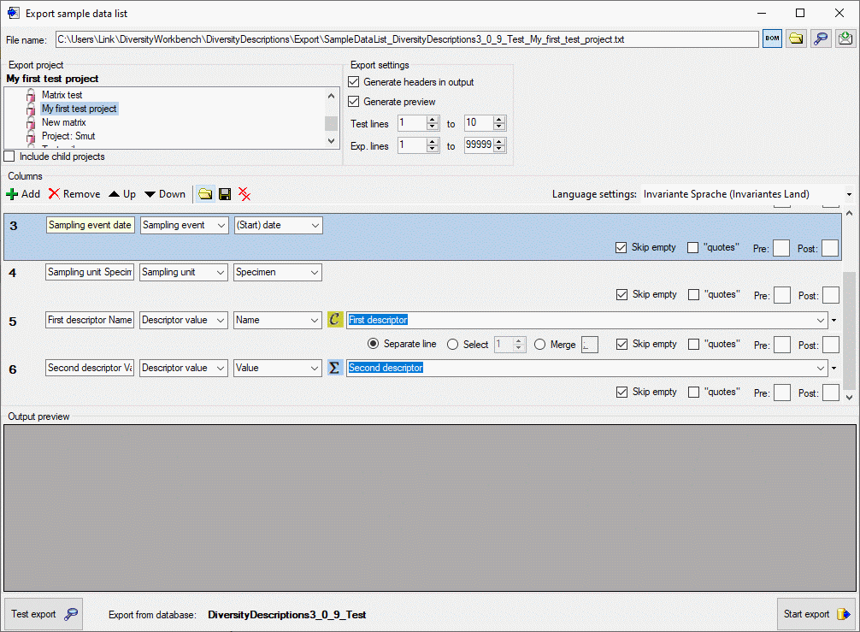Click the Second descriptor Va header field in row 6
Image resolution: width=860 pixels, height=632 pixels.
(90, 368)
